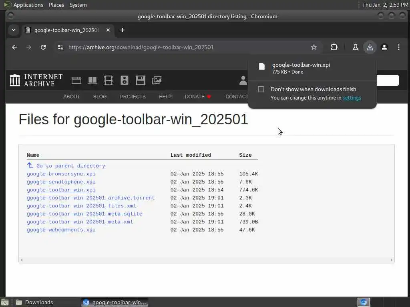Image resolution: width=410 pixels, height=307 pixels.
Task: Check Don't show when downloads finish
Action: pyautogui.click(x=261, y=89)
